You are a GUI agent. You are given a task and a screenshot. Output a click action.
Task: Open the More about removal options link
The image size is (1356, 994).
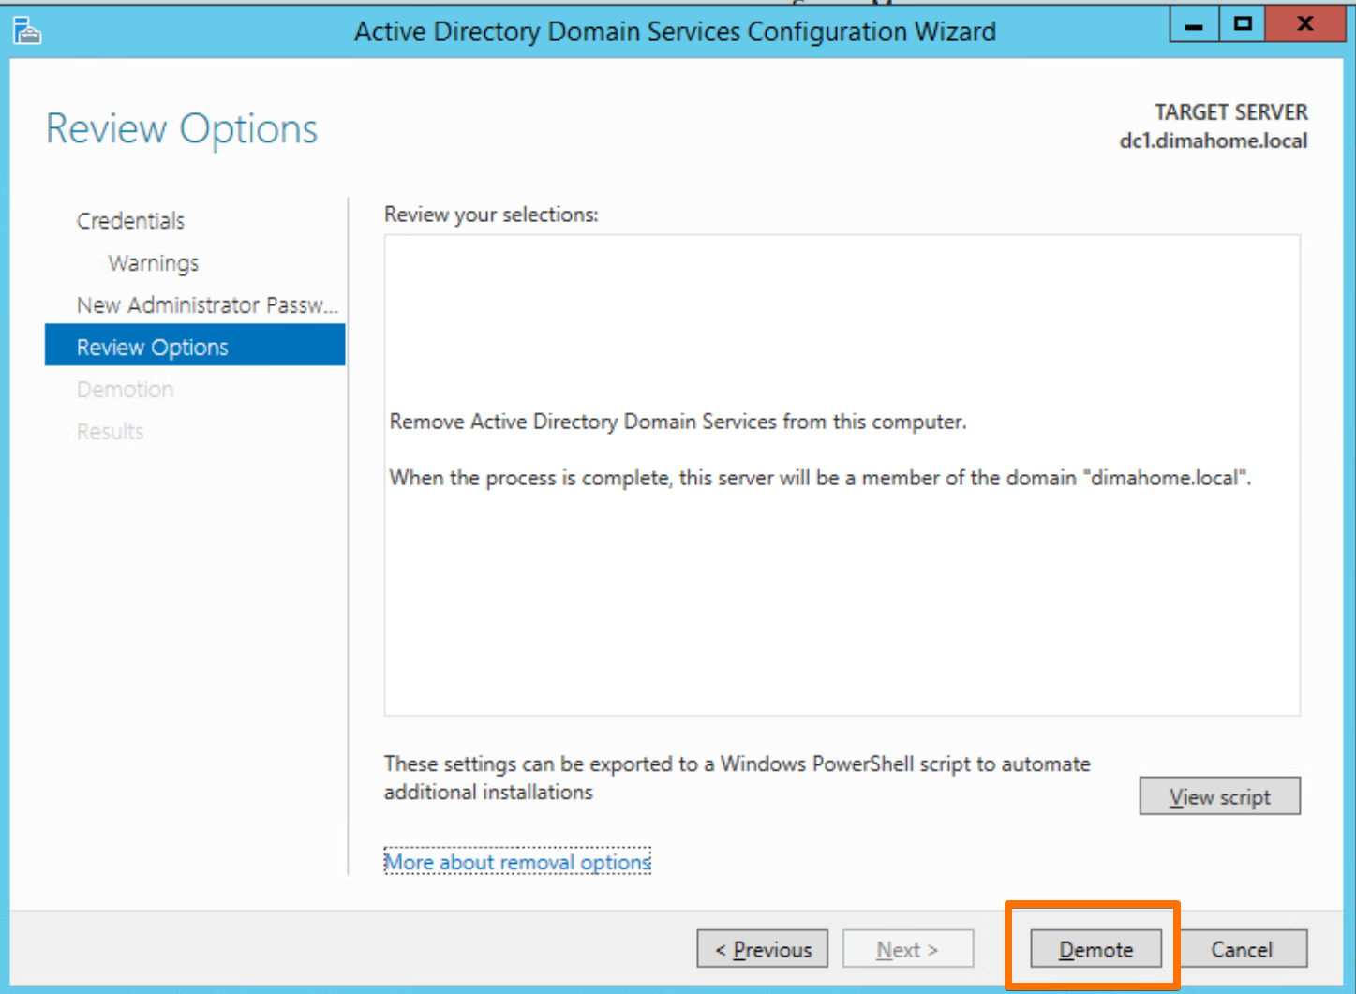(517, 862)
